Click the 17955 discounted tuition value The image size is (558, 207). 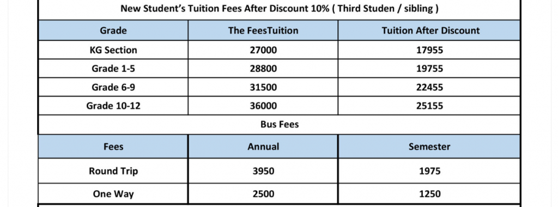(429, 50)
